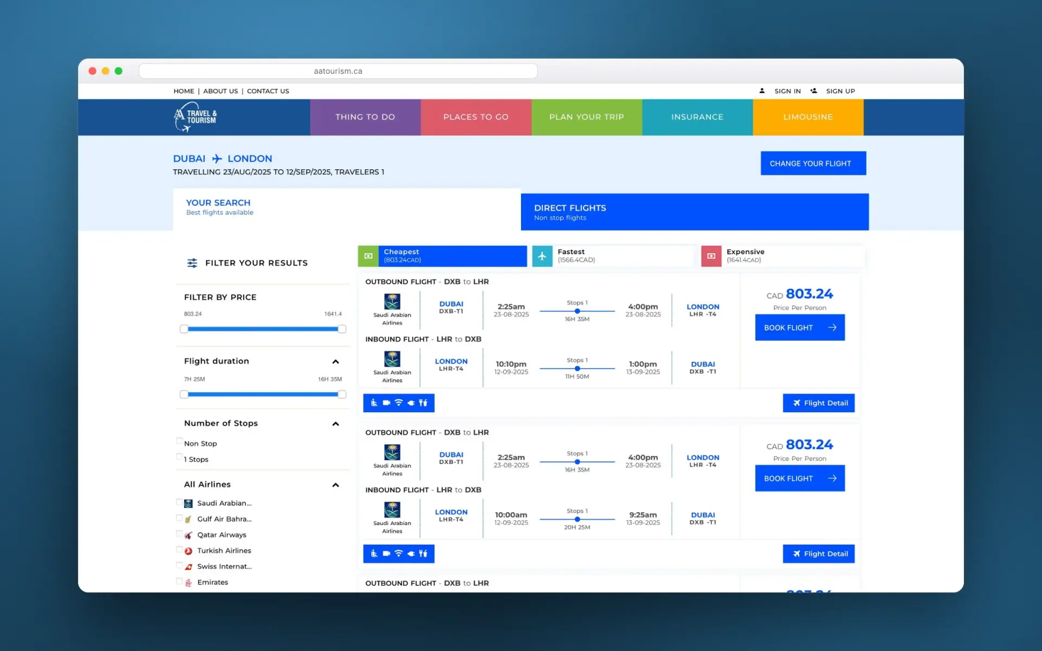The width and height of the screenshot is (1042, 651).
Task: Click airline logo on 10:00am inbound flight
Action: [x=392, y=510]
